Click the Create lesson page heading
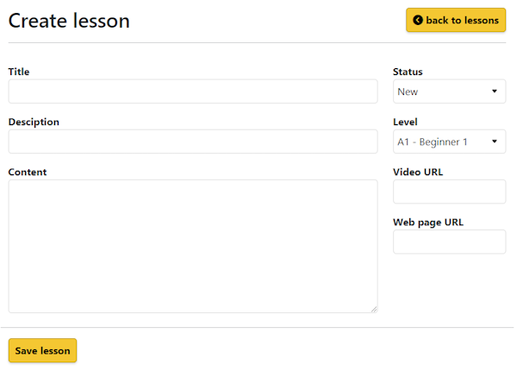Image resolution: width=517 pixels, height=371 pixels. pos(69,21)
